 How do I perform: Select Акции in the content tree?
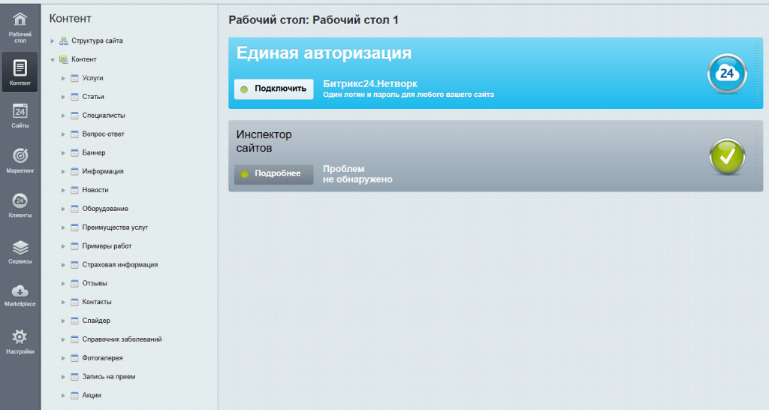(x=91, y=395)
